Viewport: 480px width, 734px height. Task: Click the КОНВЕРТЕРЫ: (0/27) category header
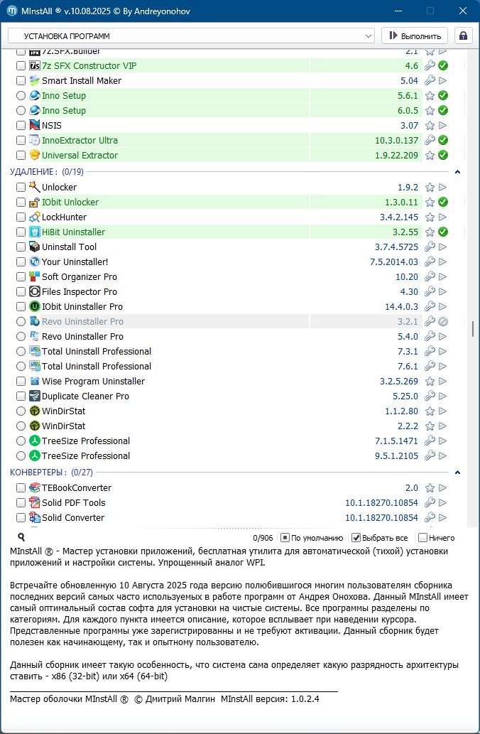[x=51, y=473]
